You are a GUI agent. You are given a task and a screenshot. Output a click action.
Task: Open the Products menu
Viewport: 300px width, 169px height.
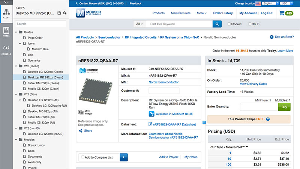pos(159,13)
